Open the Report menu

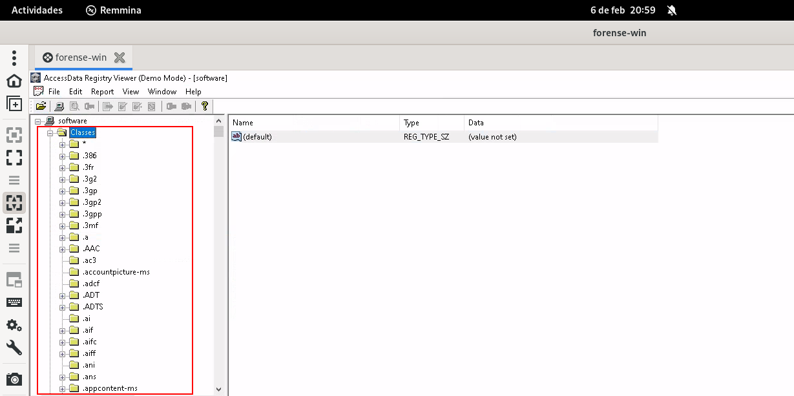coord(102,92)
